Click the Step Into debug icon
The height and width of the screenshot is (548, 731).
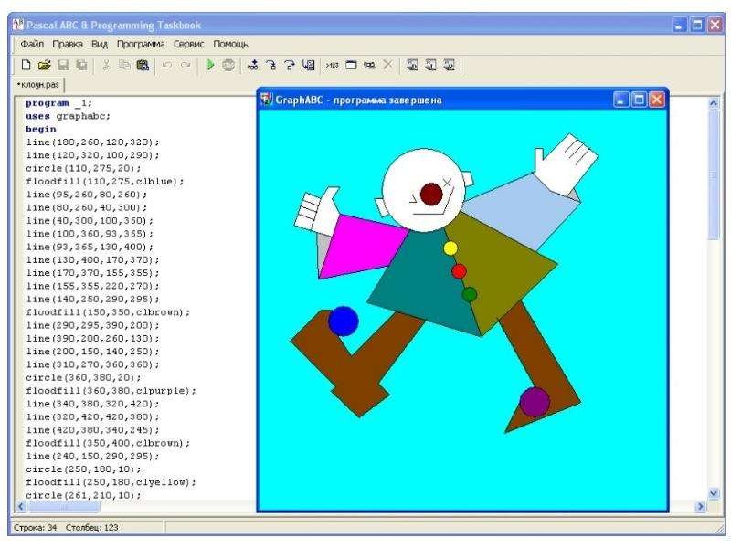point(271,65)
